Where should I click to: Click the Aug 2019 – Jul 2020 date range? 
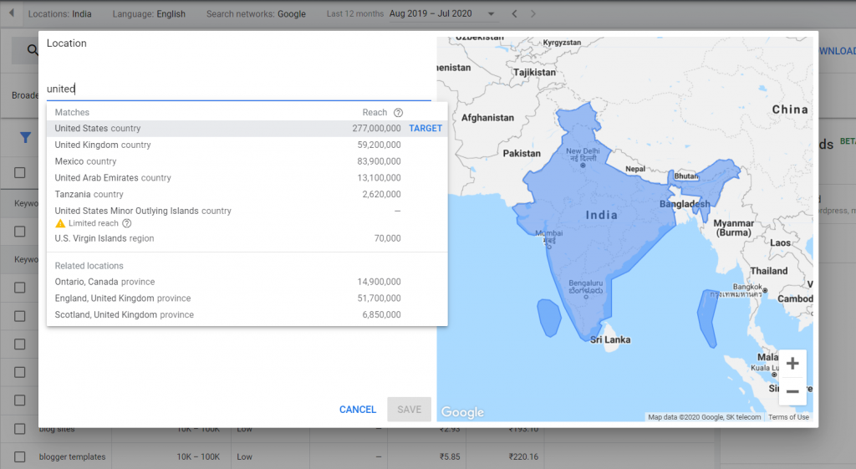tap(431, 13)
